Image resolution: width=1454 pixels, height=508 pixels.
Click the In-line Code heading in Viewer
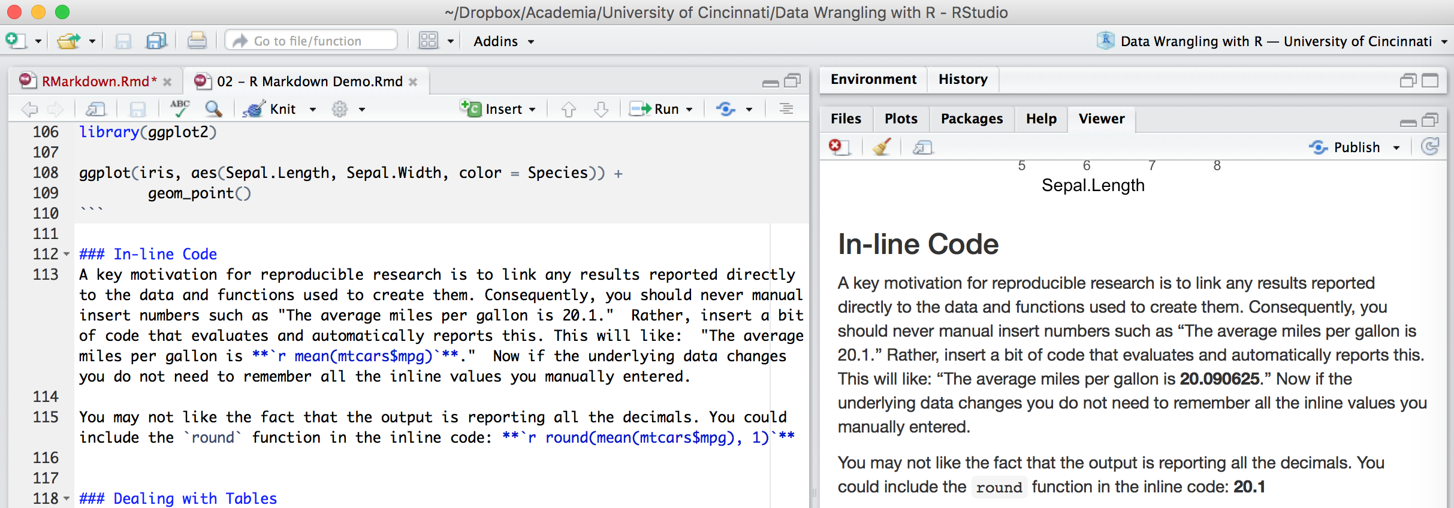click(x=918, y=244)
